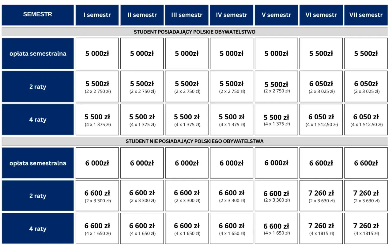Click the STUDENT NIE POSIADAJĄCY POLSKIEGO OBYWATELSTWA banner

[194, 141]
